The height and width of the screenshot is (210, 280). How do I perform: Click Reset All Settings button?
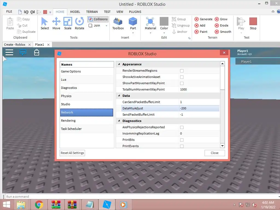72,153
